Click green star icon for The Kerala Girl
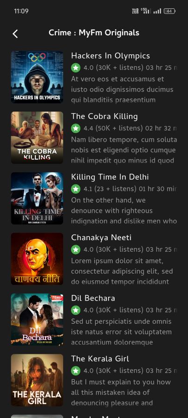This screenshot has width=188, height=418. 76,371
